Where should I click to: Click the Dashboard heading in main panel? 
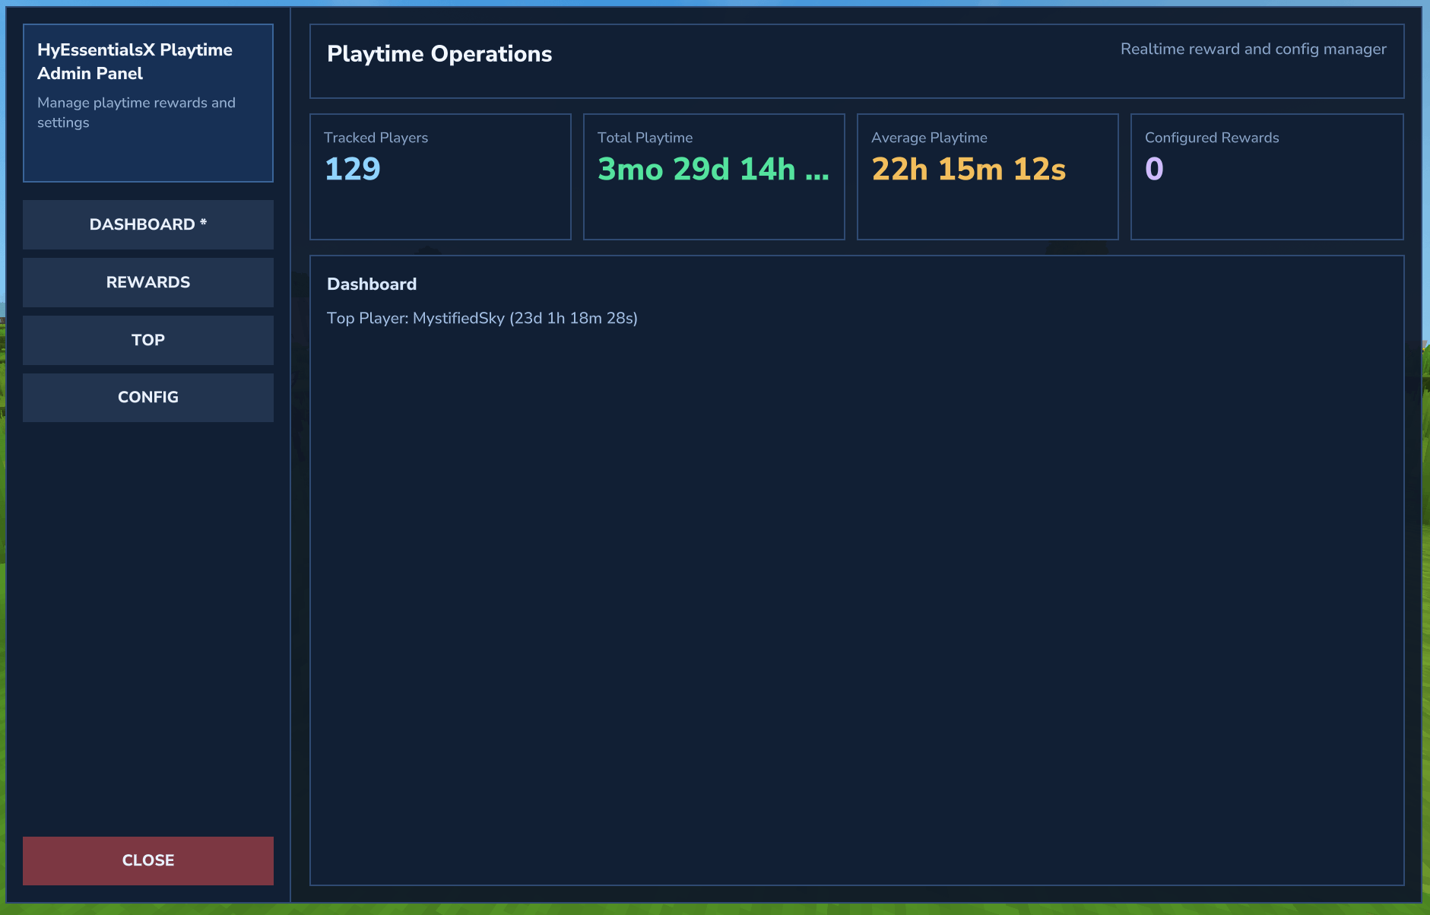372,284
